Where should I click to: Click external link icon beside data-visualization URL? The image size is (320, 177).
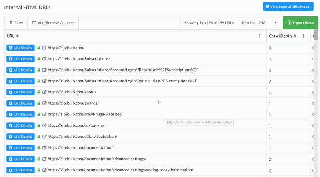44,137
